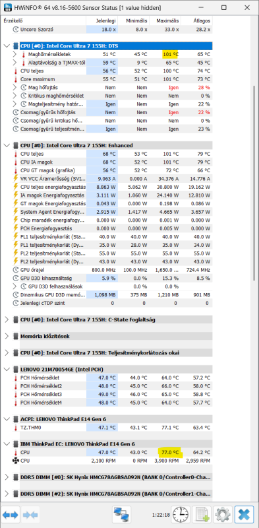Collapse the IBM ThinkPad EC section
The height and width of the screenshot is (528, 259).
coord(7,444)
